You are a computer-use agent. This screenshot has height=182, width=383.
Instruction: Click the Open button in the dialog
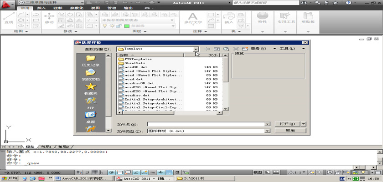click(x=287, y=124)
